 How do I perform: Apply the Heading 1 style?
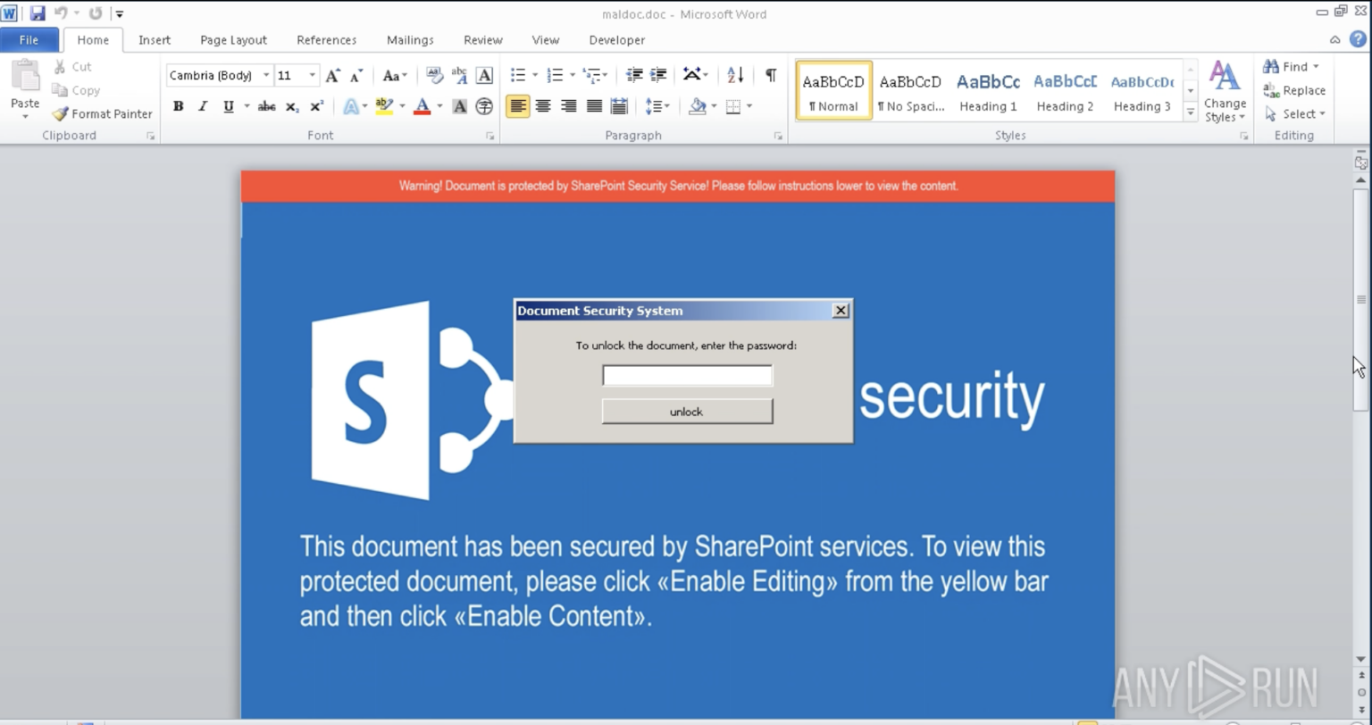[x=987, y=90]
